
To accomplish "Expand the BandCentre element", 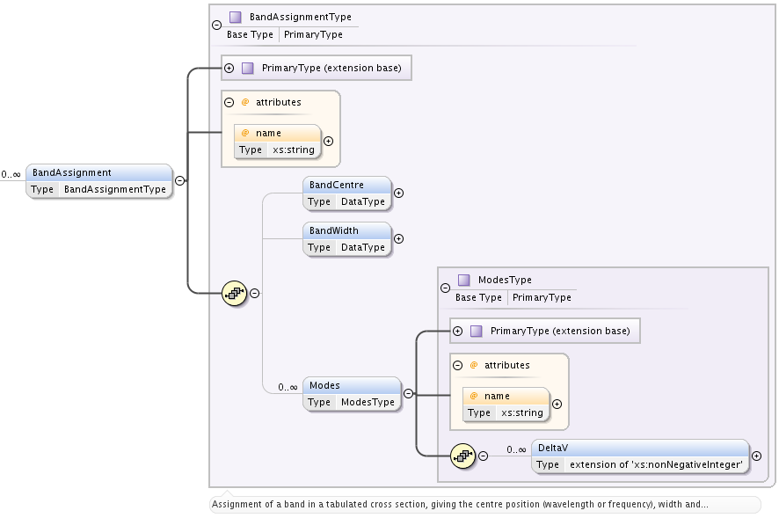I will [x=398, y=193].
